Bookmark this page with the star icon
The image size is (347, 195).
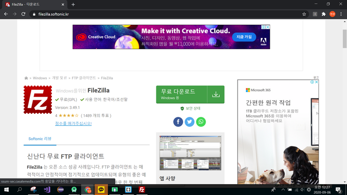click(304, 14)
